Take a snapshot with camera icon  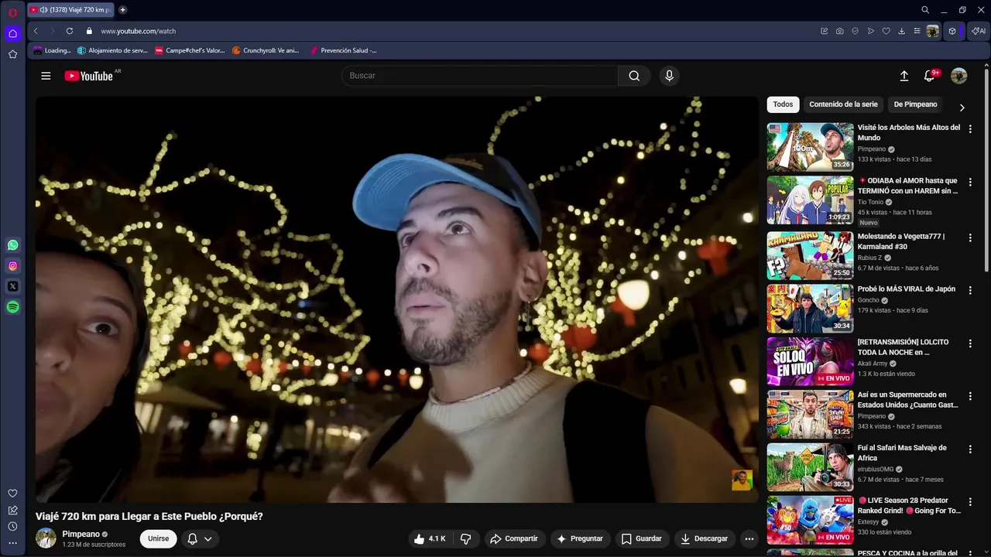(x=840, y=31)
